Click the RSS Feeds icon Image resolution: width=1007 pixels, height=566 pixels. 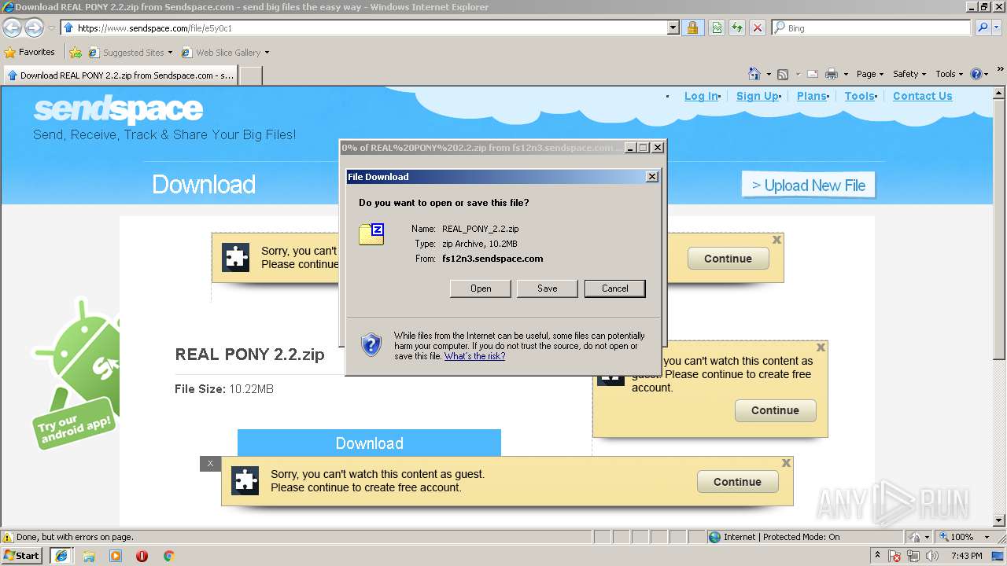[783, 74]
